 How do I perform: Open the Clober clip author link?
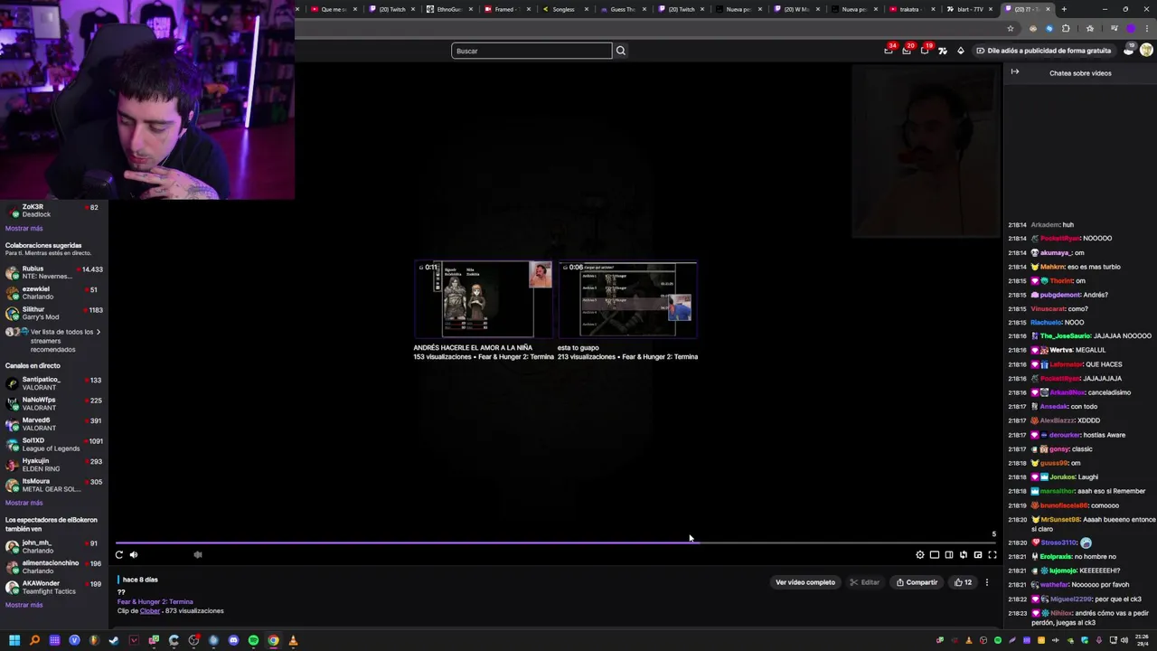point(149,611)
